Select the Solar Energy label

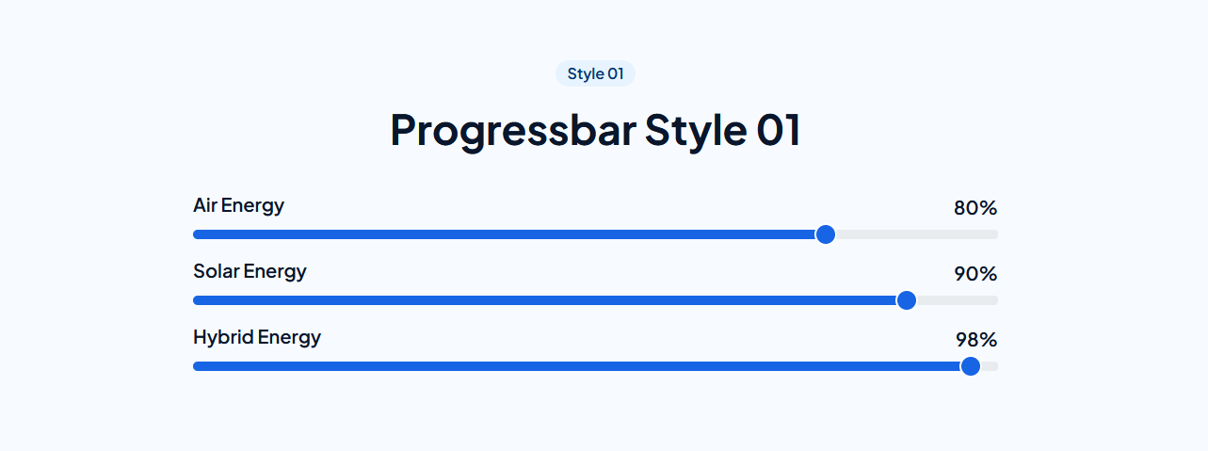250,271
